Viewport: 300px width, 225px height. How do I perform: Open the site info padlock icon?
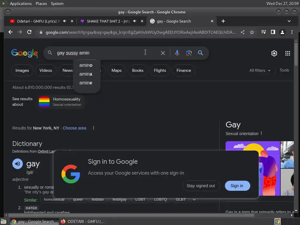click(41, 32)
